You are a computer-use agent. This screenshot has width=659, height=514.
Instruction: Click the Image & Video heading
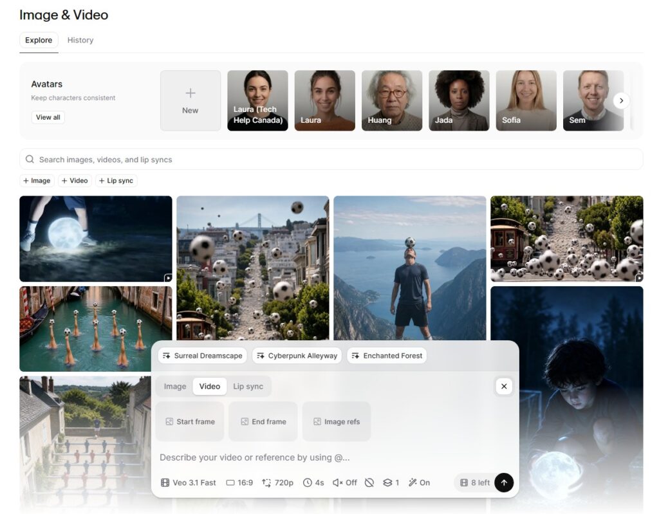(x=64, y=15)
